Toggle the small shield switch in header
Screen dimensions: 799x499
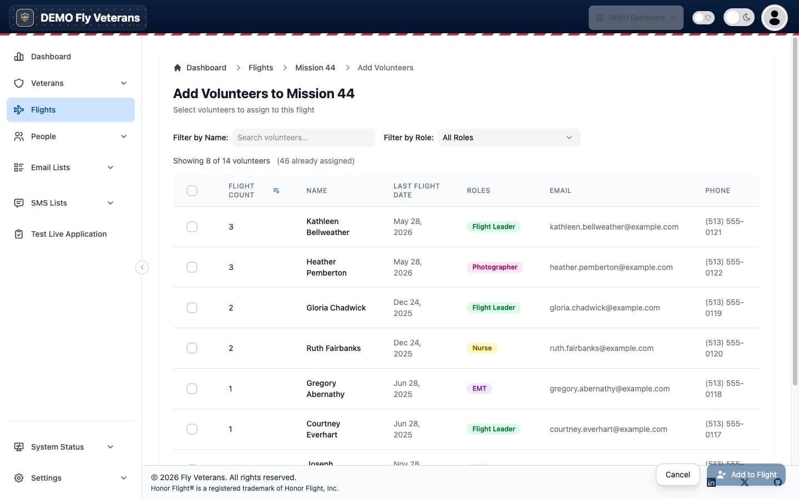point(704,18)
